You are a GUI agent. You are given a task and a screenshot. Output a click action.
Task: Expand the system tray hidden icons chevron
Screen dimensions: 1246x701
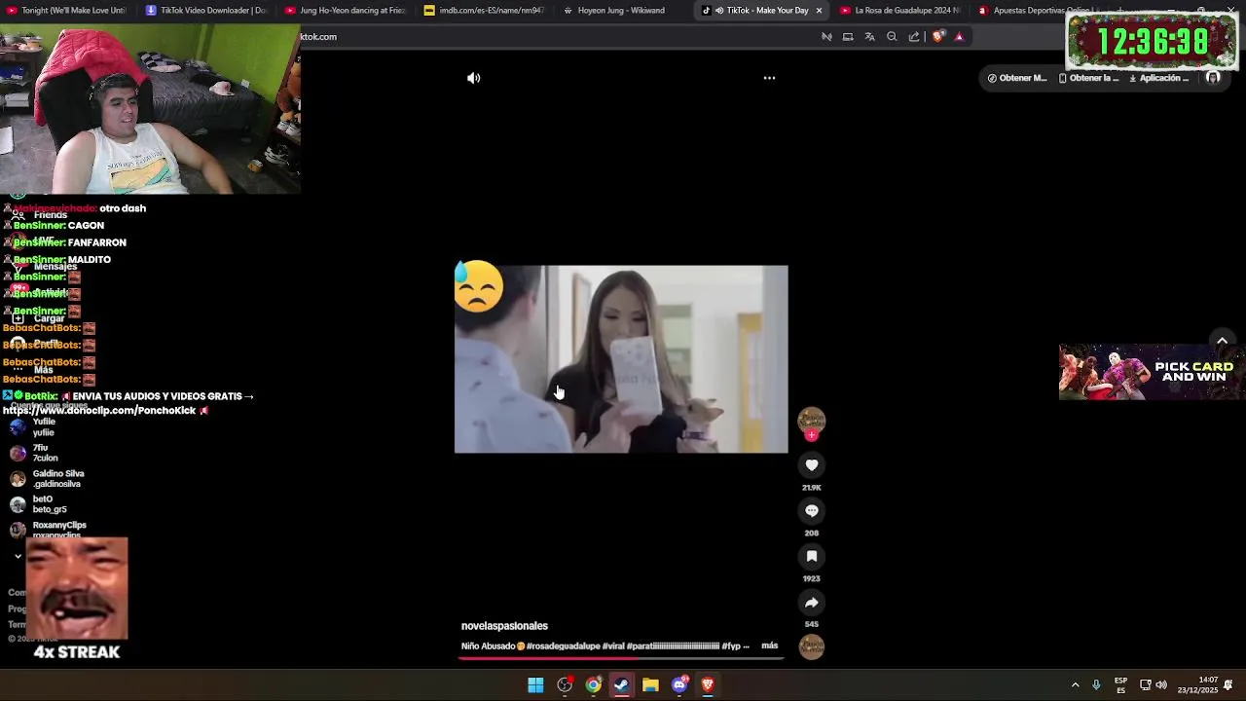tap(1075, 685)
